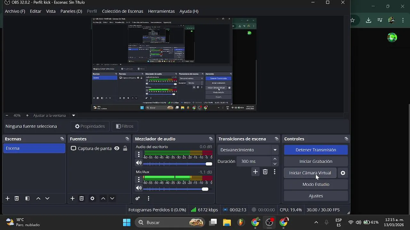The image size is (410, 230).
Task: Open source properties gear in Fuentes toolbar
Action: (x=92, y=198)
